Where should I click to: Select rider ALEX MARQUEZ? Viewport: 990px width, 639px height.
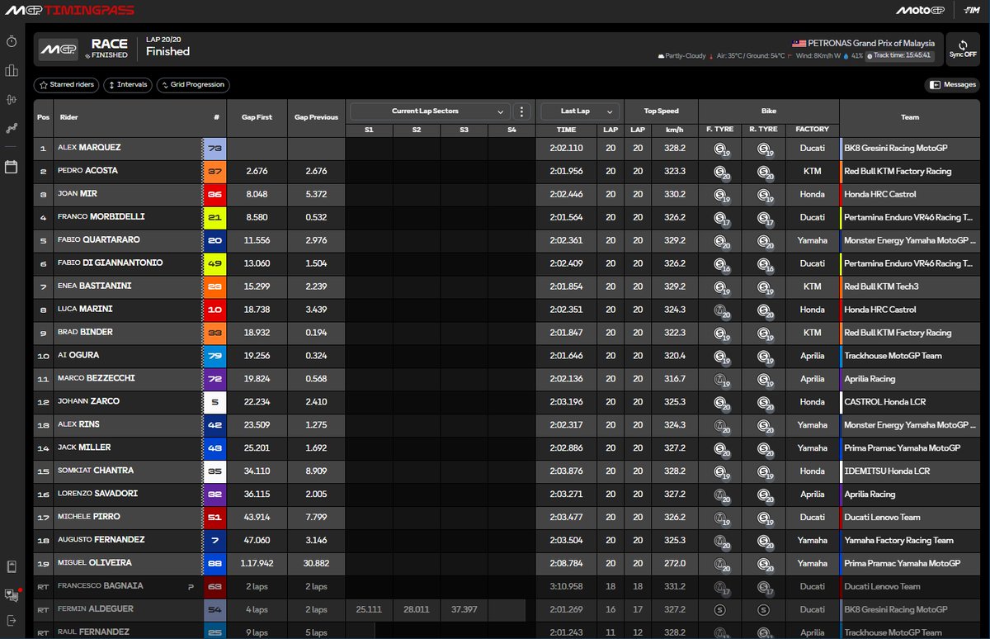pos(89,148)
